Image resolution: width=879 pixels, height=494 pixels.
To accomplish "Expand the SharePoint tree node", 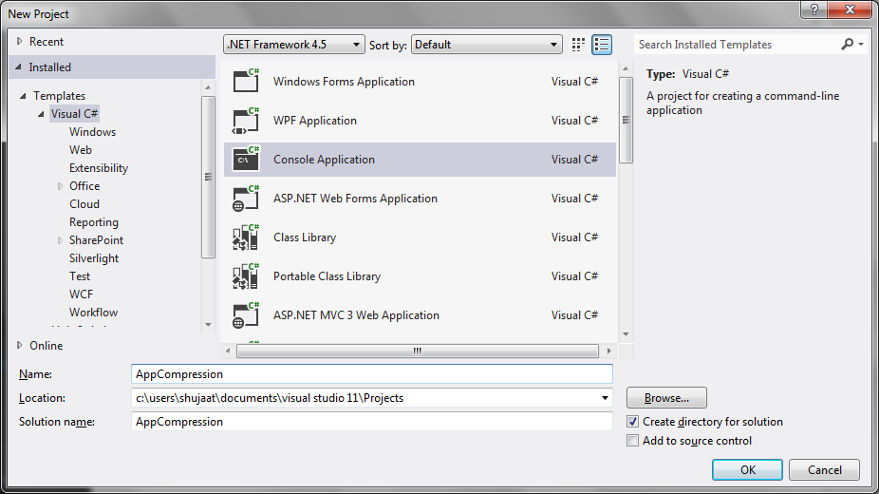I will [x=60, y=240].
